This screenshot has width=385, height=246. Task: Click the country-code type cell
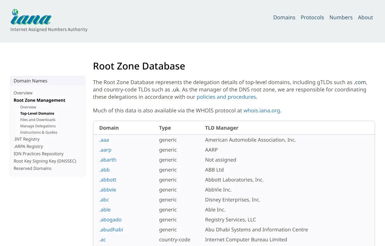175,240
